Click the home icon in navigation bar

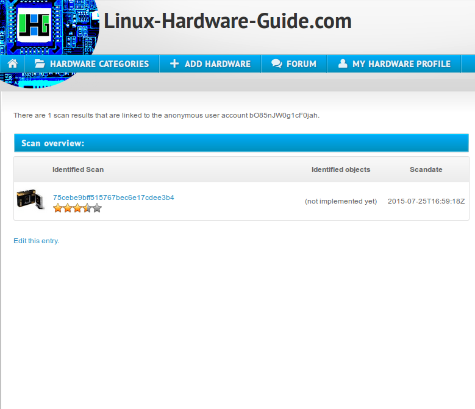(12, 63)
